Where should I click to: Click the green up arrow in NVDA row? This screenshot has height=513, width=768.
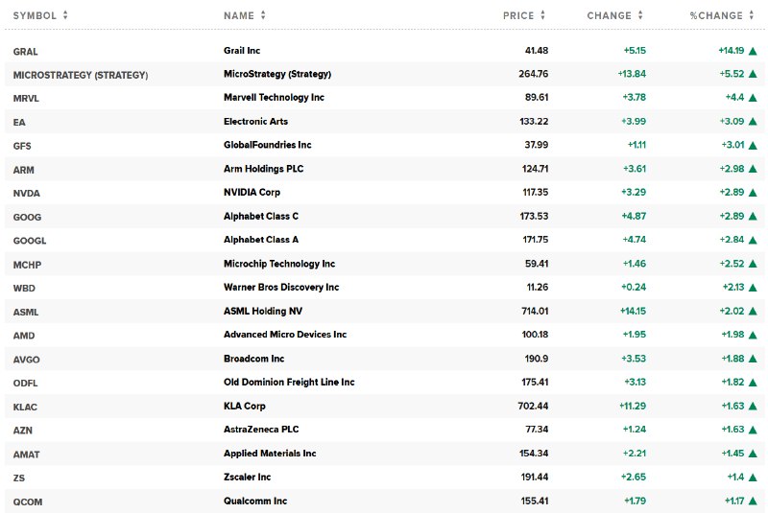(753, 193)
